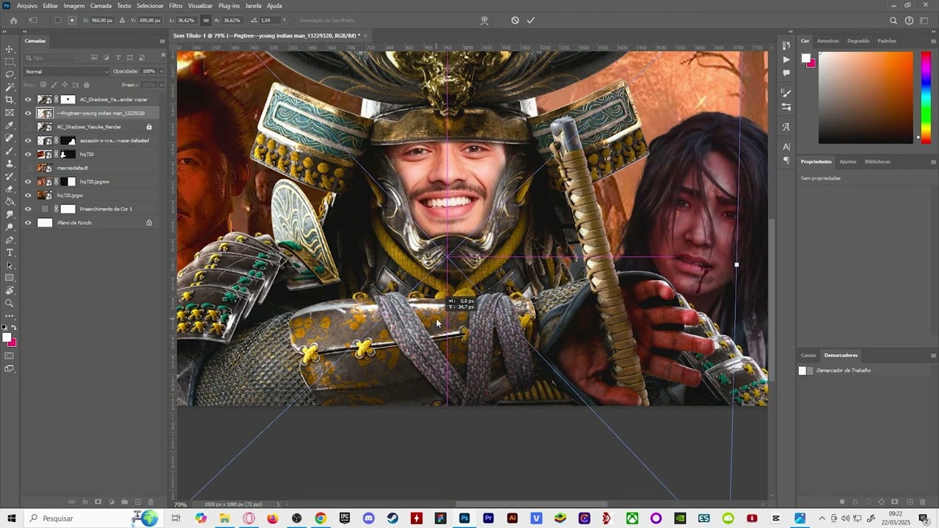The height and width of the screenshot is (528, 939).
Task: Open the Arquivo menu
Action: pos(27,6)
